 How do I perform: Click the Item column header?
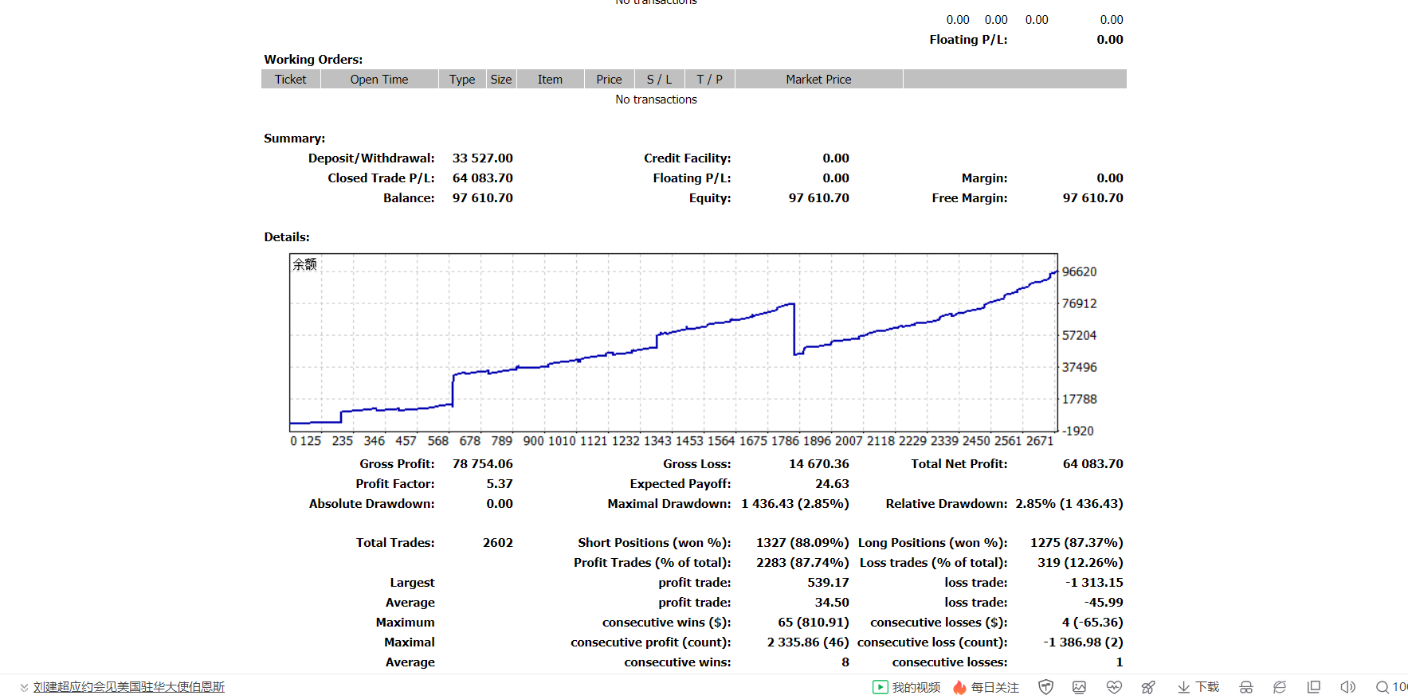(550, 79)
